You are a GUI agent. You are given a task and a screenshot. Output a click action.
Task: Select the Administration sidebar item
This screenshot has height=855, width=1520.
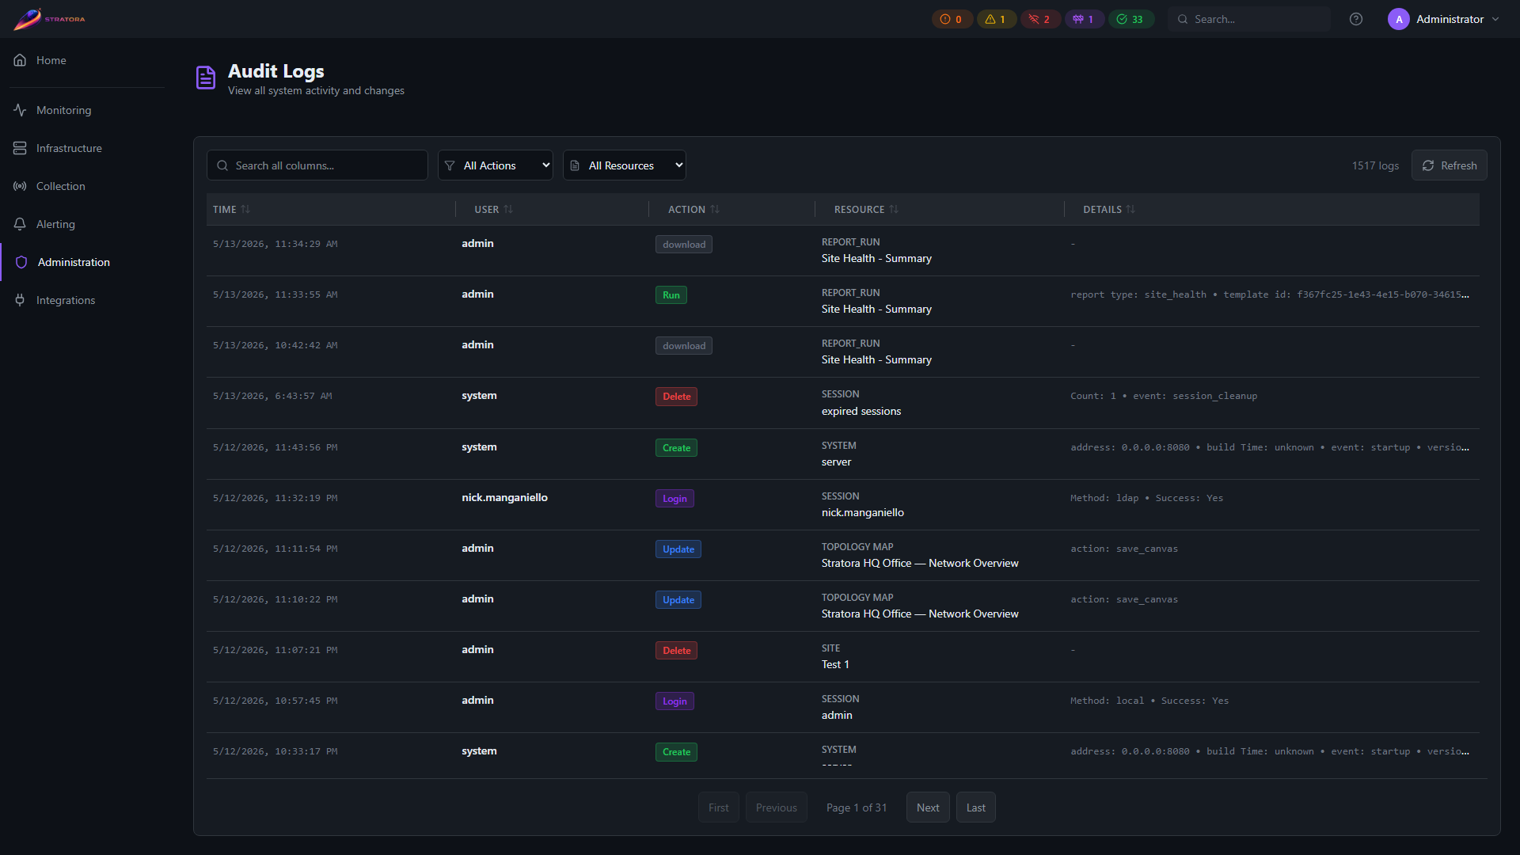(x=82, y=262)
